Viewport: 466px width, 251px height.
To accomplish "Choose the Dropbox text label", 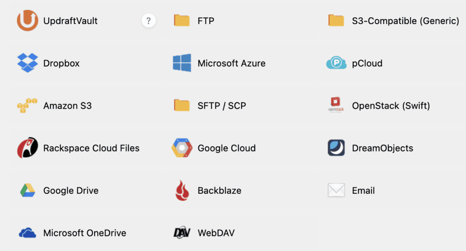I will click(61, 63).
